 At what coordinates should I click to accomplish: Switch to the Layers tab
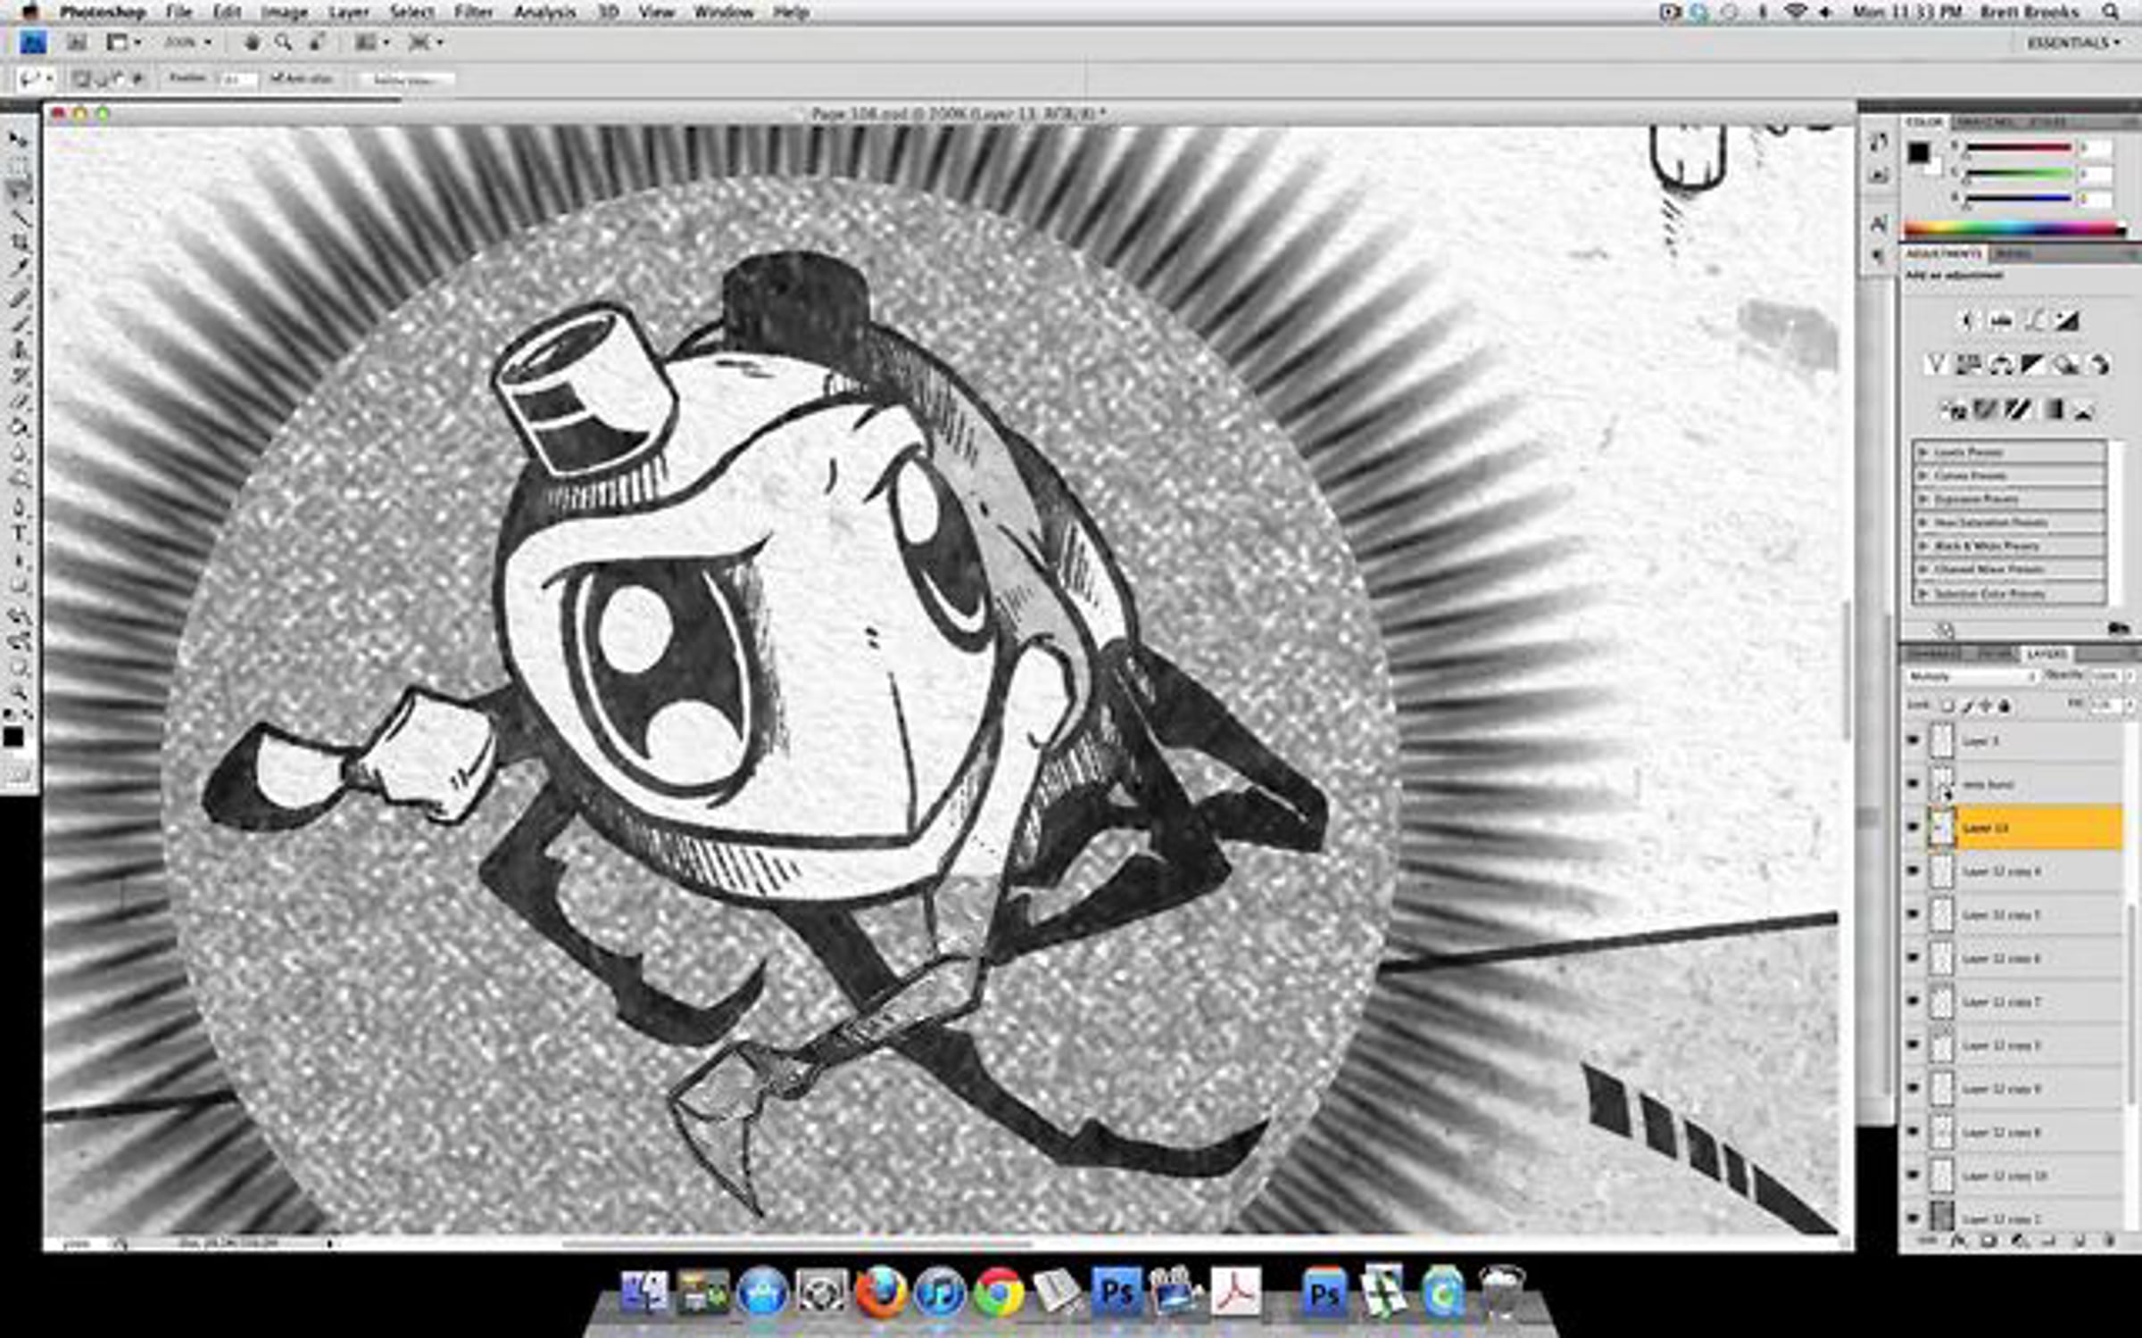[2047, 654]
